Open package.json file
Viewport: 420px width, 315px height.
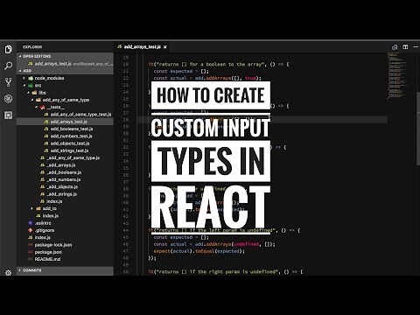coord(65,252)
